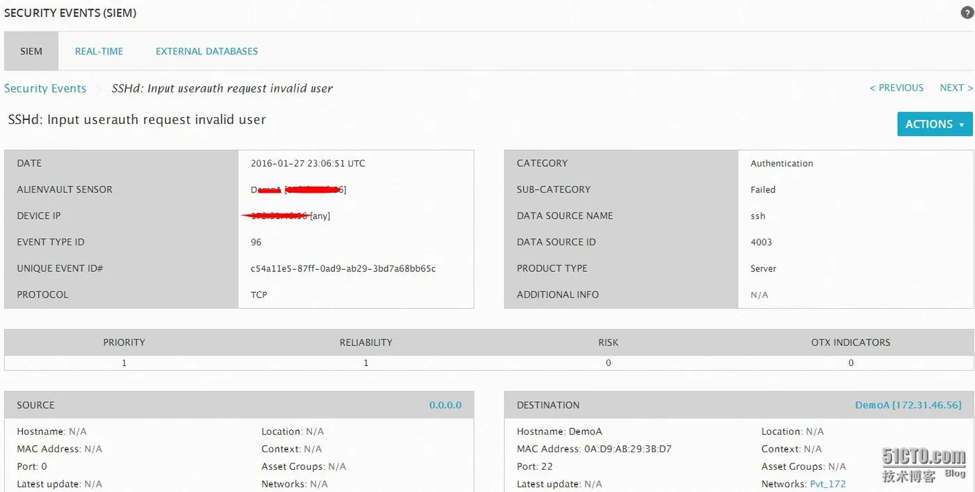The width and height of the screenshot is (975, 492).
Task: Switch to the SIEM tab
Action: (x=31, y=51)
